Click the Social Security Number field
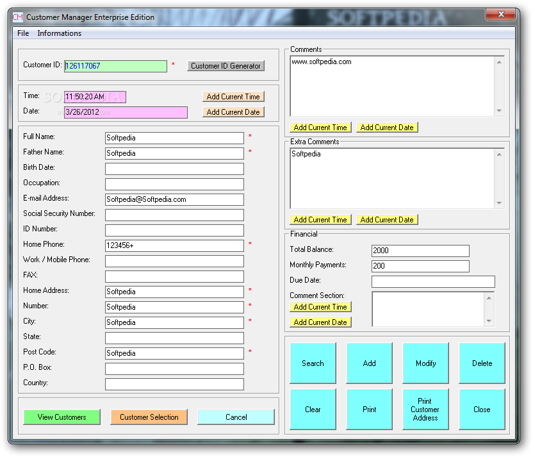533x457 pixels. coord(174,215)
